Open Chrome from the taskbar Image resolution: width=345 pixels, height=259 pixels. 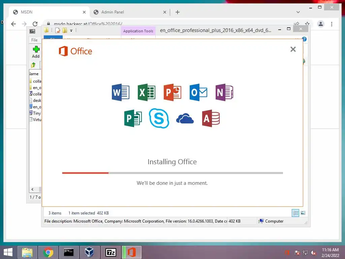(48, 252)
